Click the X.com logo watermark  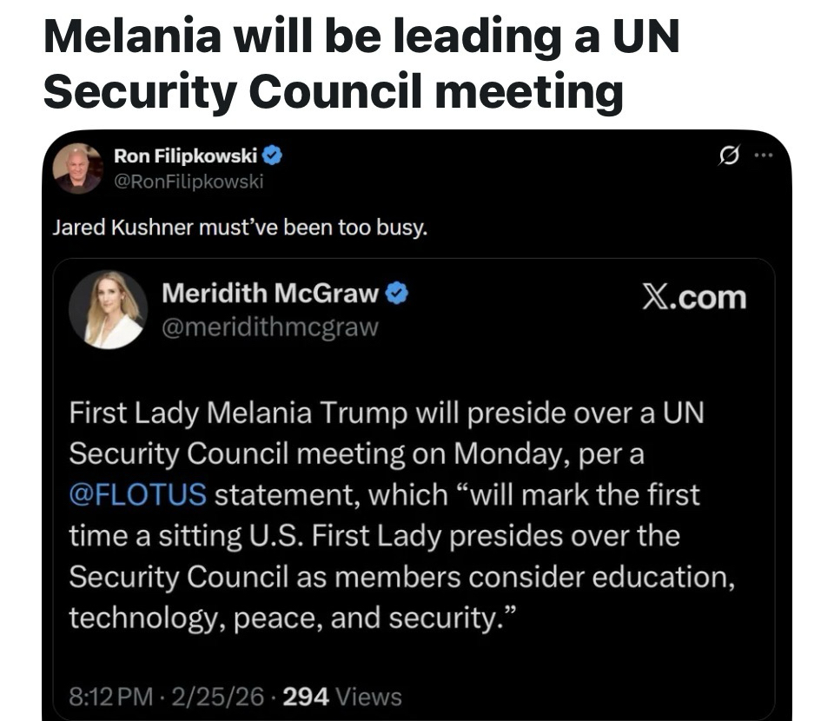[693, 297]
